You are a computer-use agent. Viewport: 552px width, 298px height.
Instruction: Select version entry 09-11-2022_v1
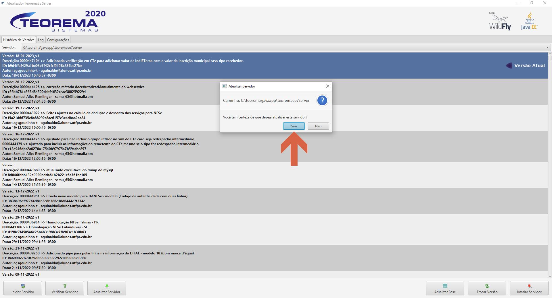[x=274, y=274]
